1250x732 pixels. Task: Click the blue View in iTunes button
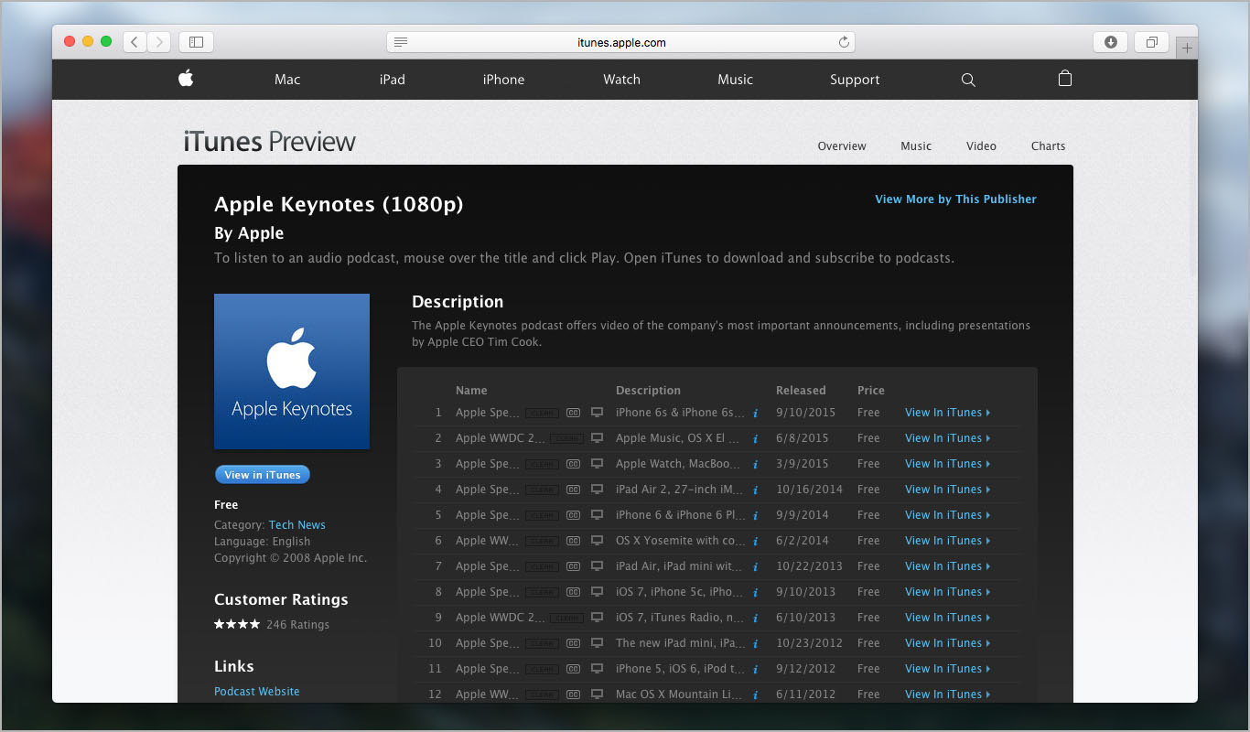click(x=263, y=475)
